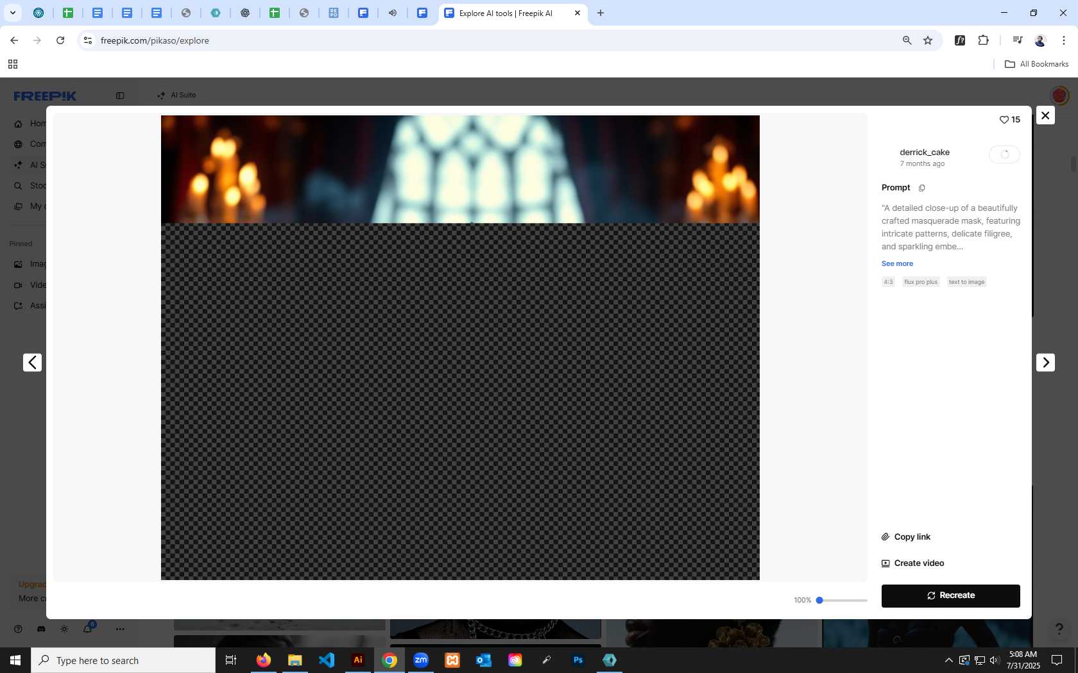Open browser zoom magnifier icon
Viewport: 1078px width, 673px height.
click(x=907, y=40)
